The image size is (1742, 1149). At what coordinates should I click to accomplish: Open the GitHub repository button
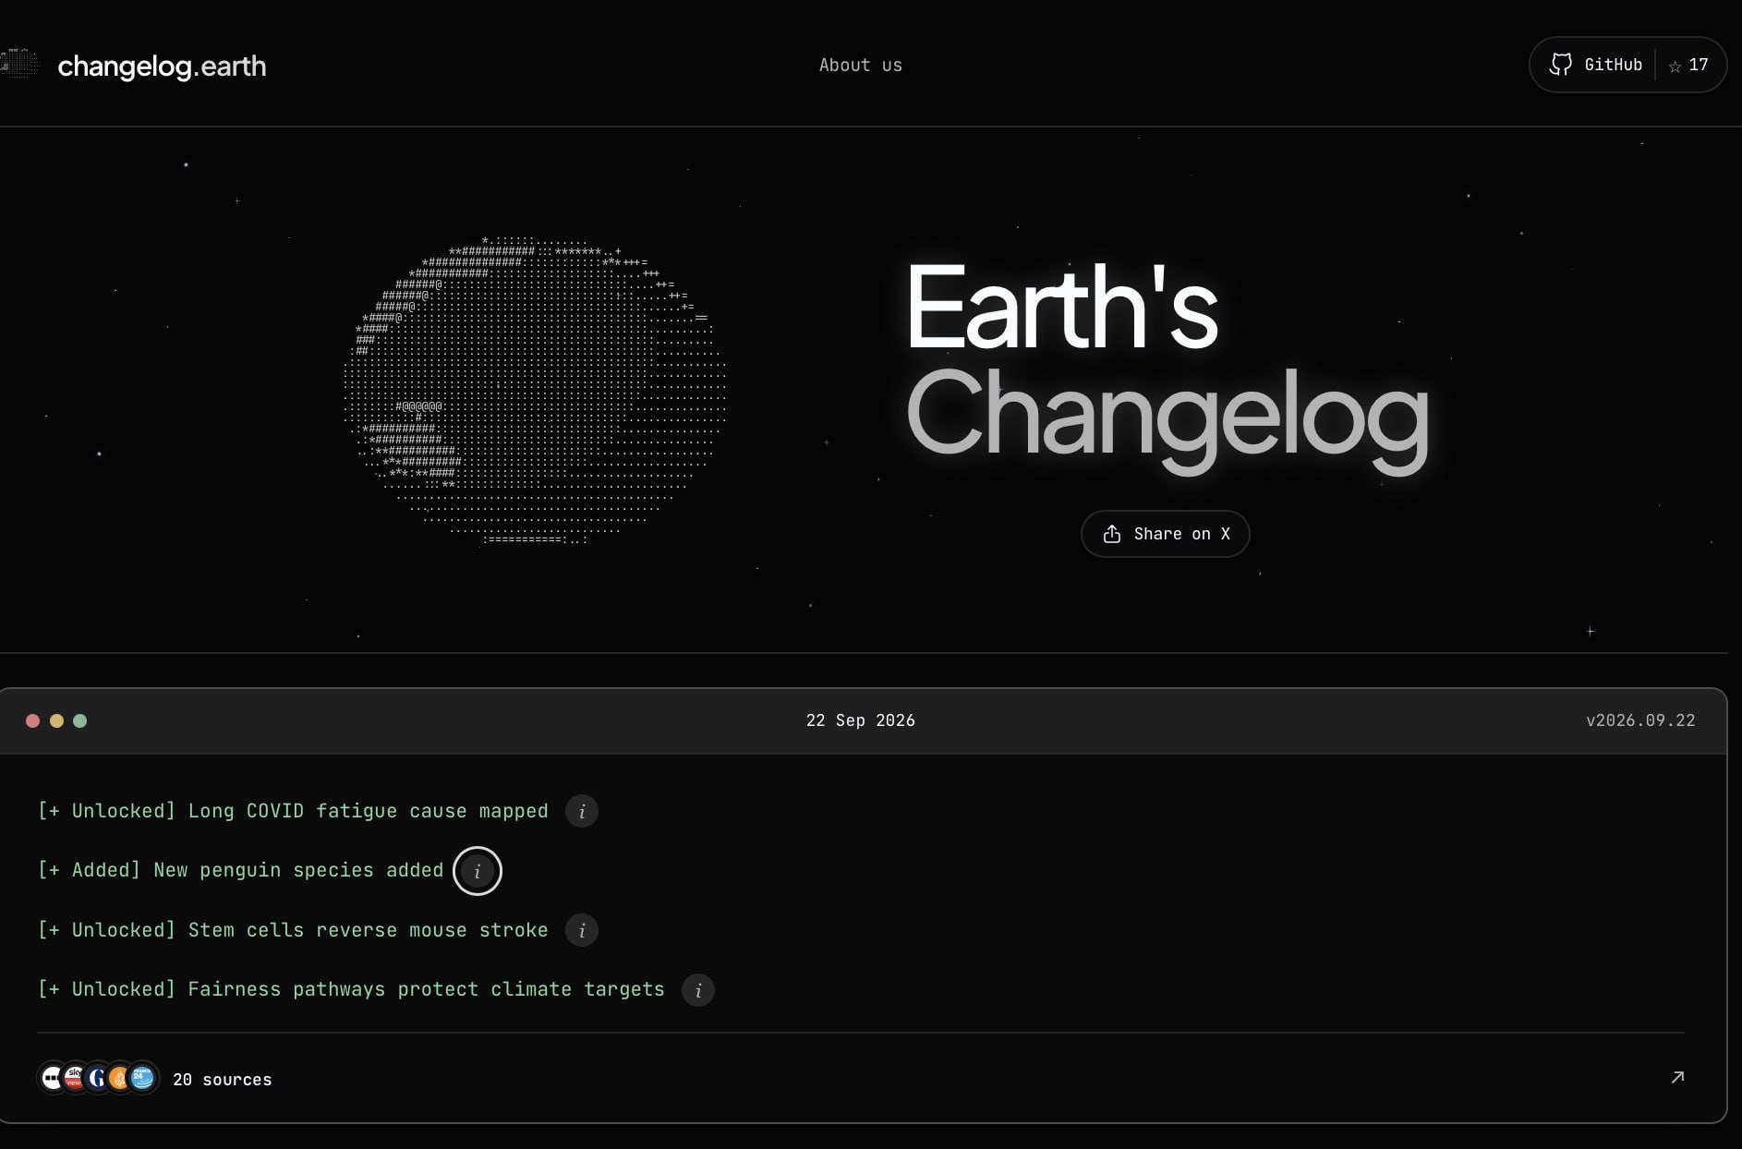(1627, 65)
